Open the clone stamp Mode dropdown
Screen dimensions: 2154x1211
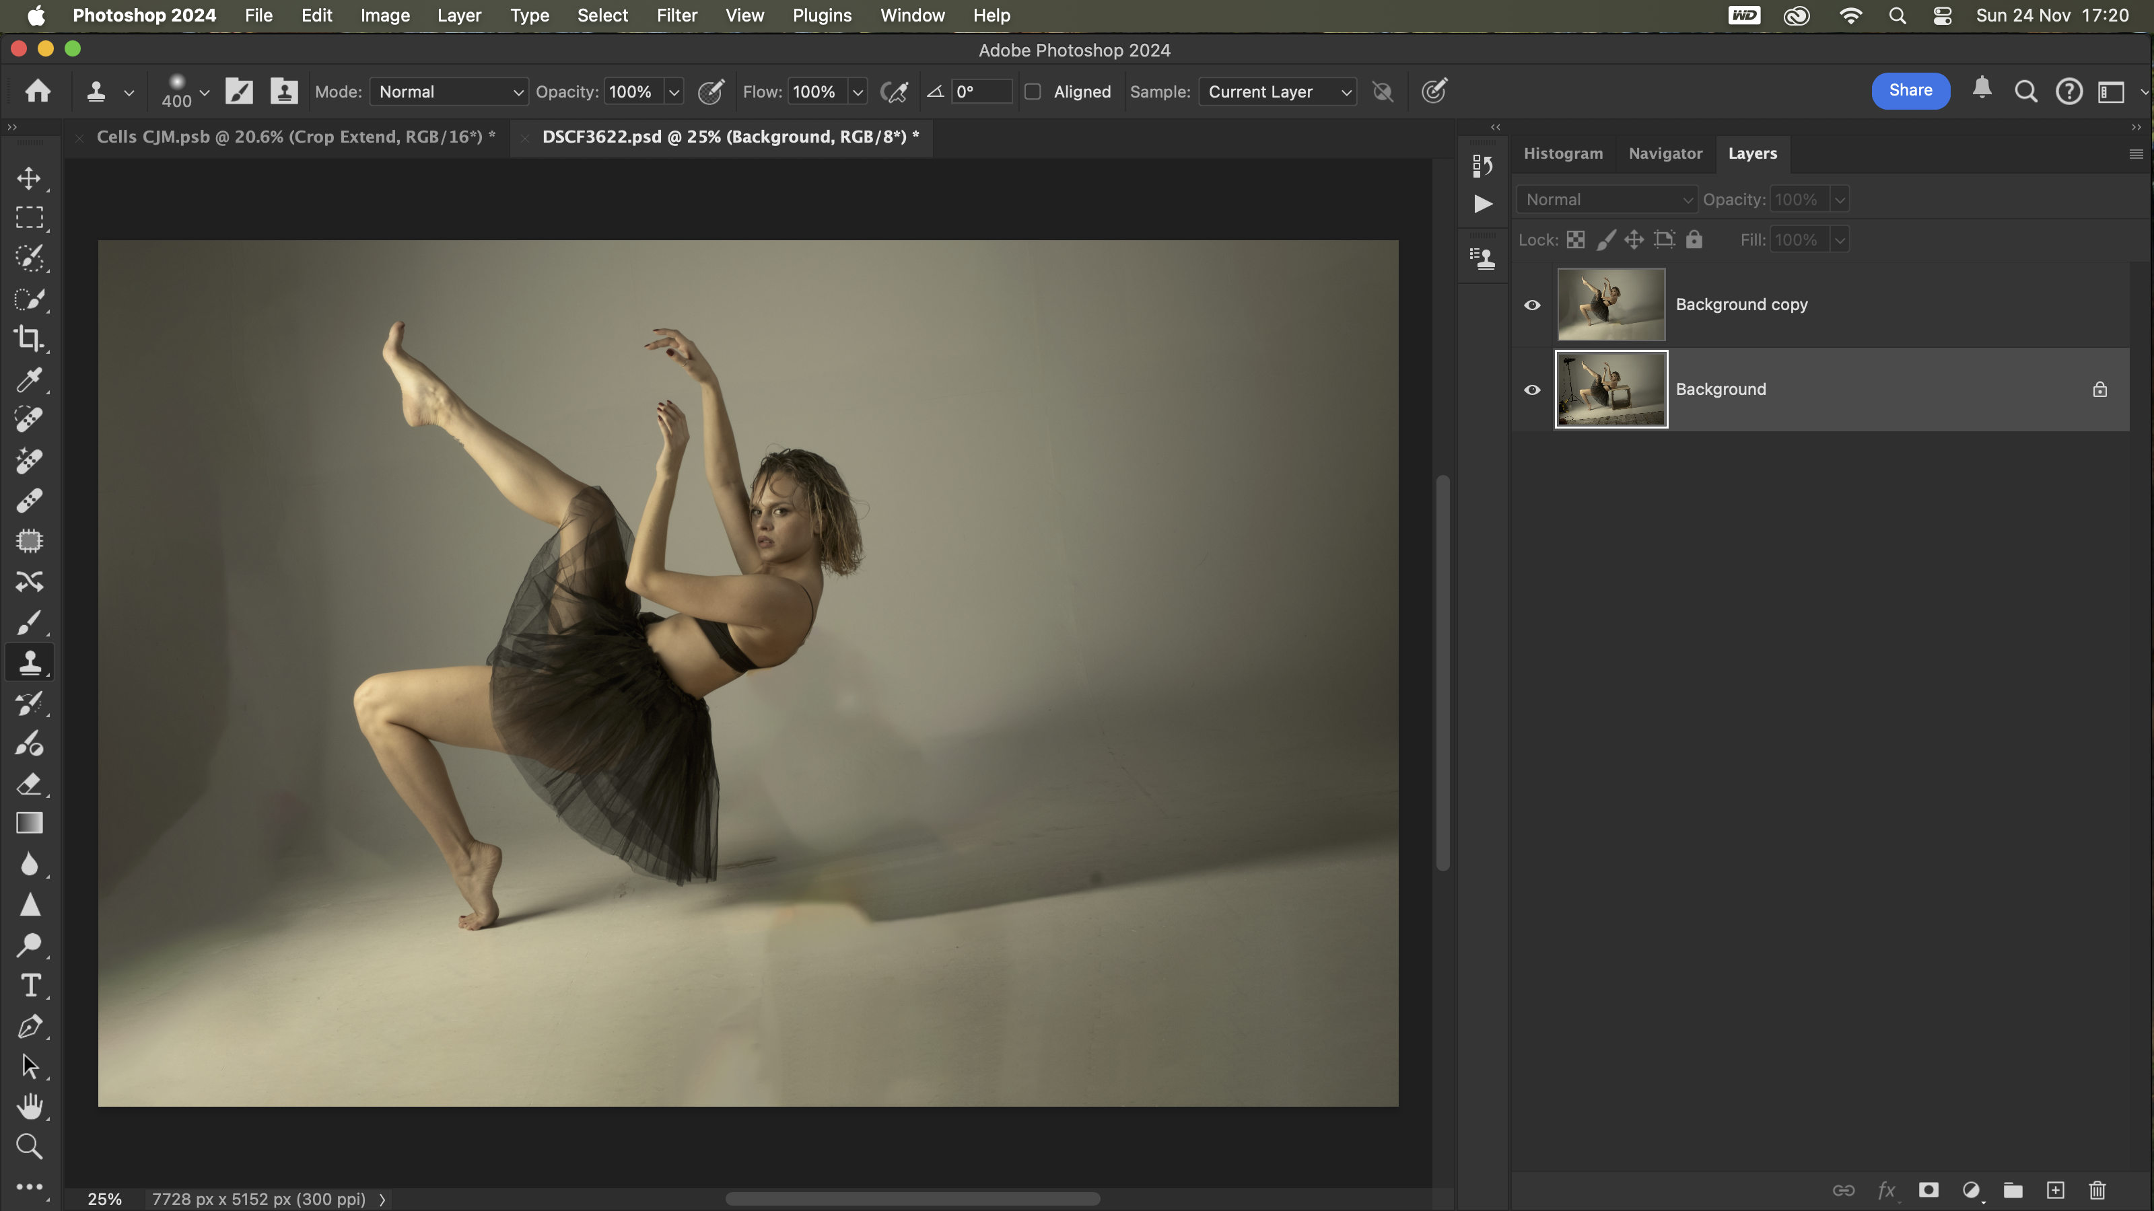click(449, 92)
